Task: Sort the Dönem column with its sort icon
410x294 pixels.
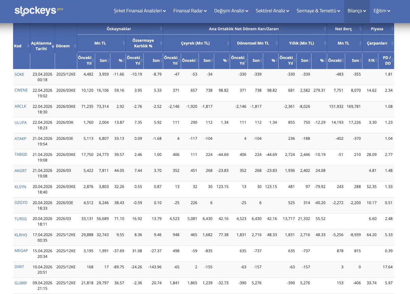Action: coord(75,46)
